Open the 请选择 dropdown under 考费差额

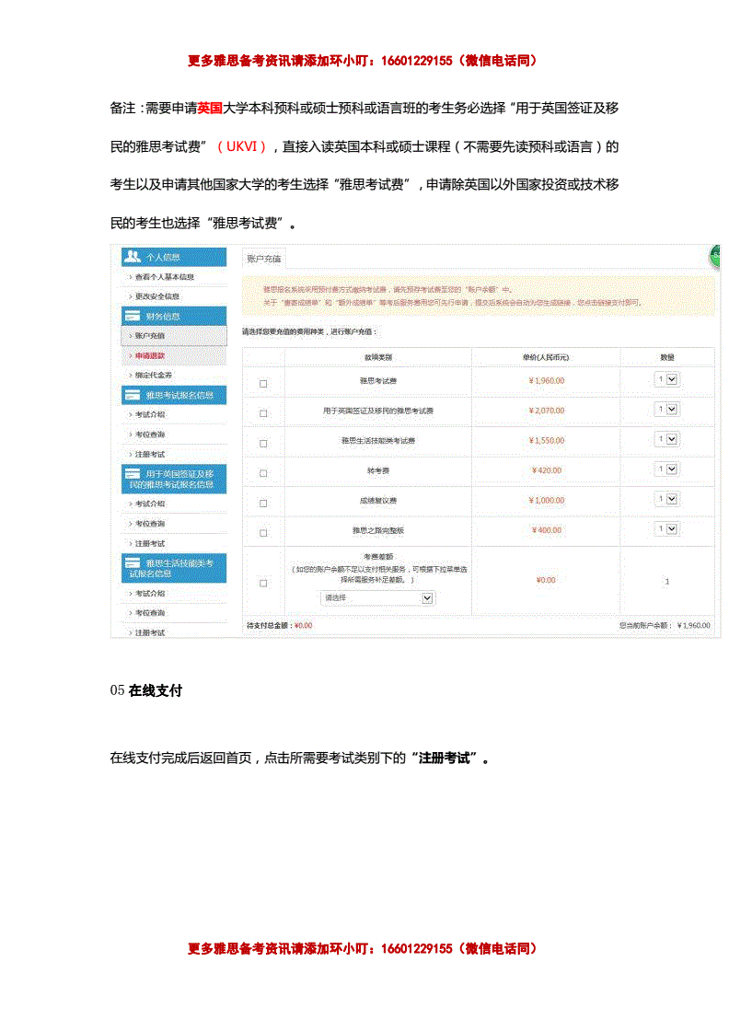pos(378,598)
